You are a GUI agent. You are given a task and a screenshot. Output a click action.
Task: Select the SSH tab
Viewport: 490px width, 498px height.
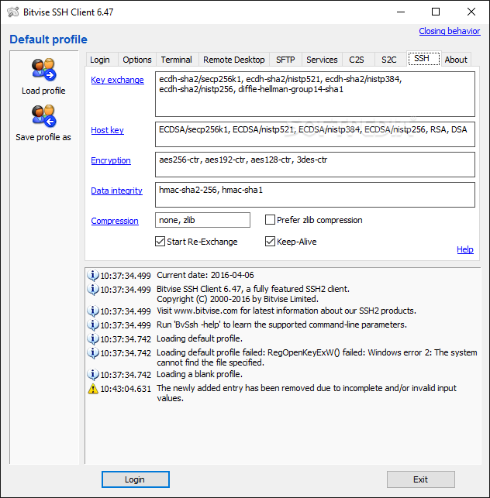pos(424,58)
